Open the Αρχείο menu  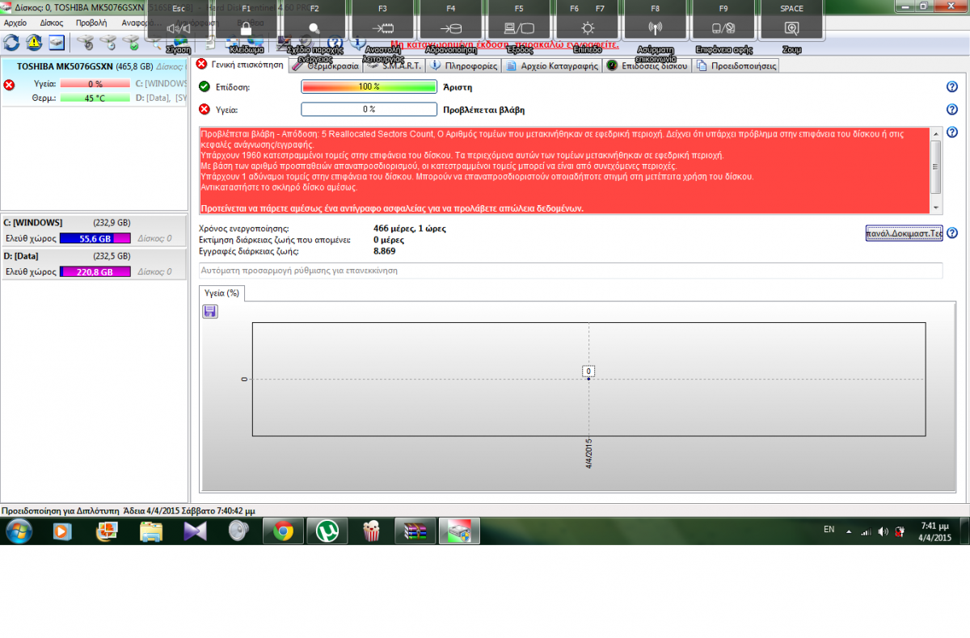tap(15, 23)
